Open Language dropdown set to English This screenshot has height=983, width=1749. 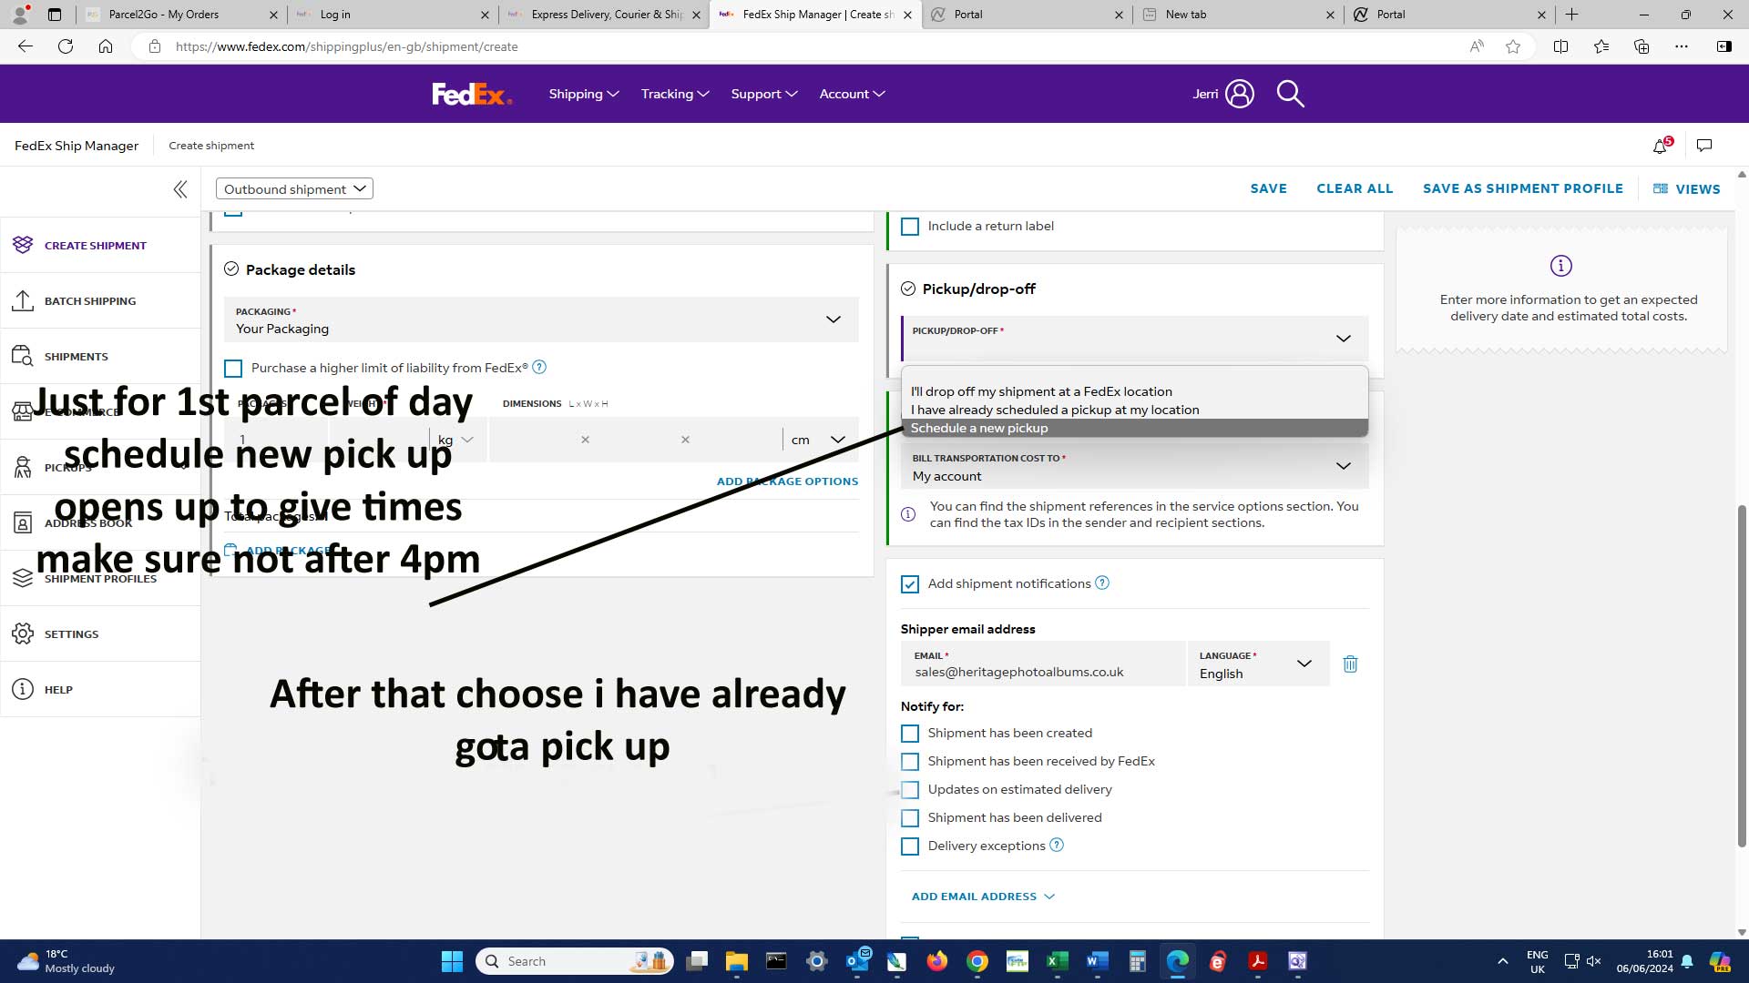(x=1257, y=664)
